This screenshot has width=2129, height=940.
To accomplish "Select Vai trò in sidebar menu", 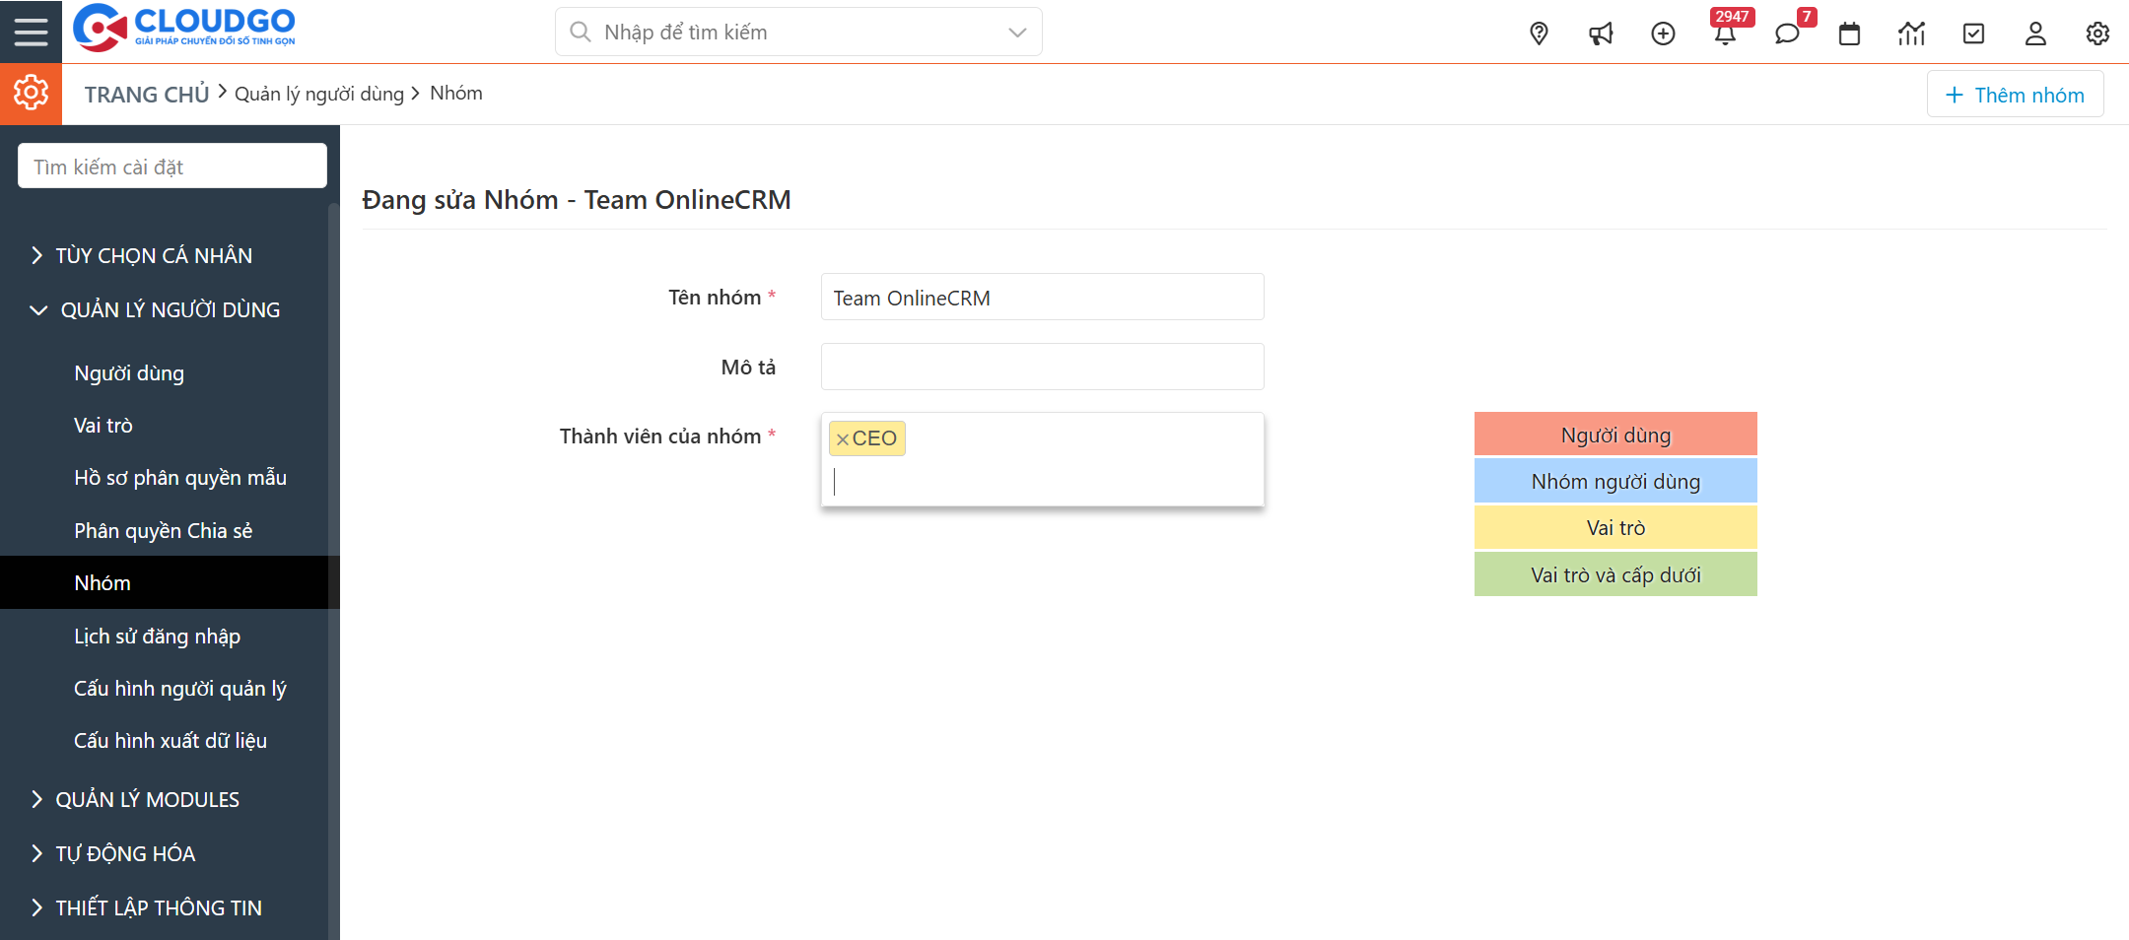I will (x=103, y=426).
